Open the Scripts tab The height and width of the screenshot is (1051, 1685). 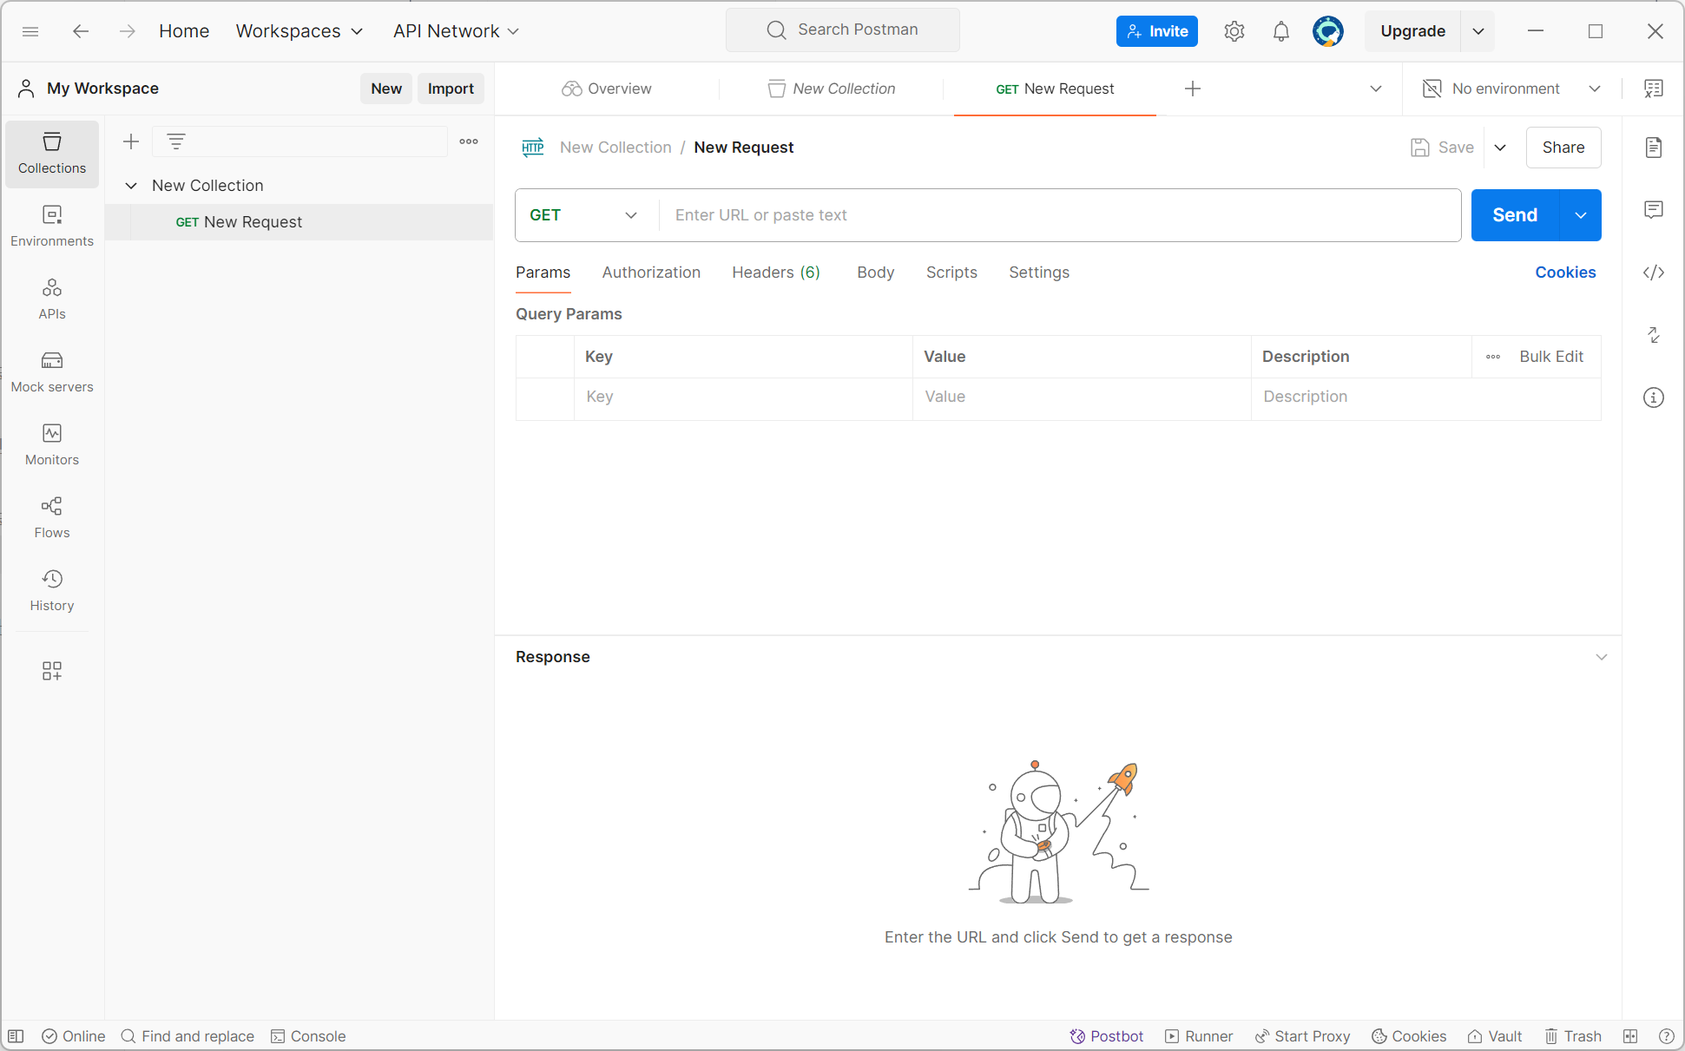click(951, 273)
